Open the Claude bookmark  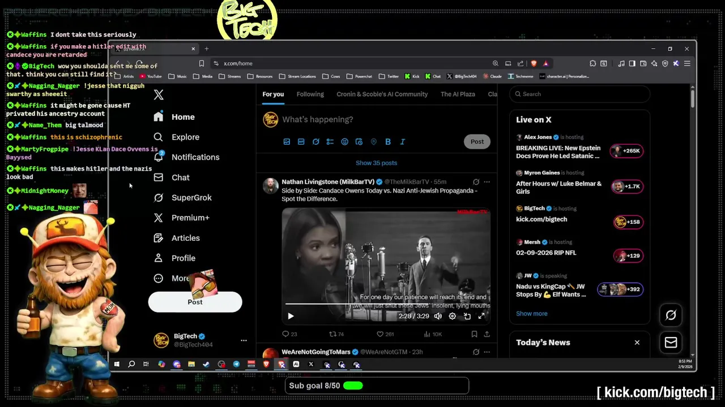pos(493,76)
